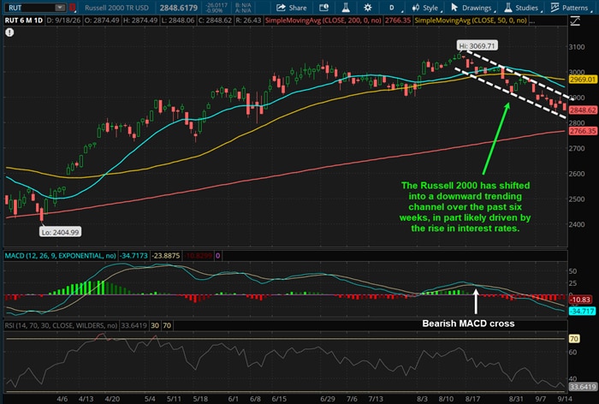Click the red icon beside the symbol box
The image size is (599, 404).
(73, 7)
